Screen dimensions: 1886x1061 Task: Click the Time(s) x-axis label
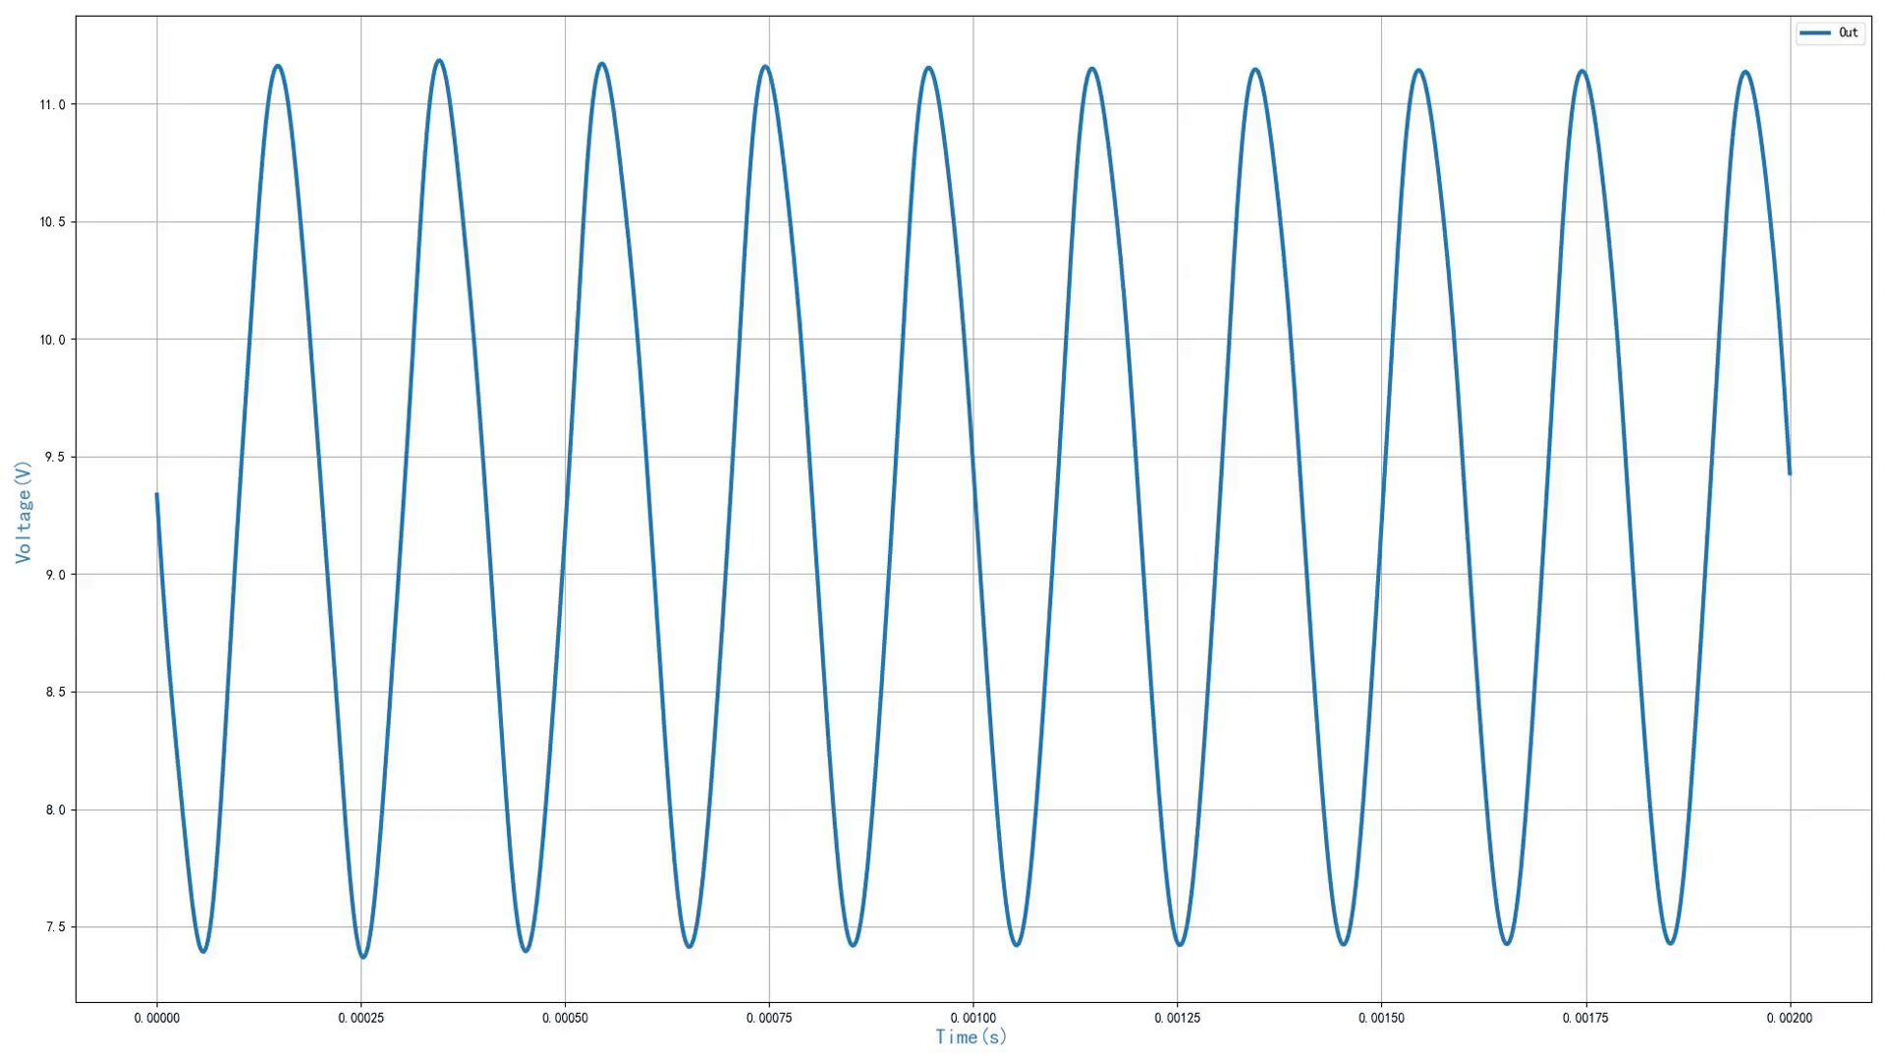click(x=971, y=1037)
